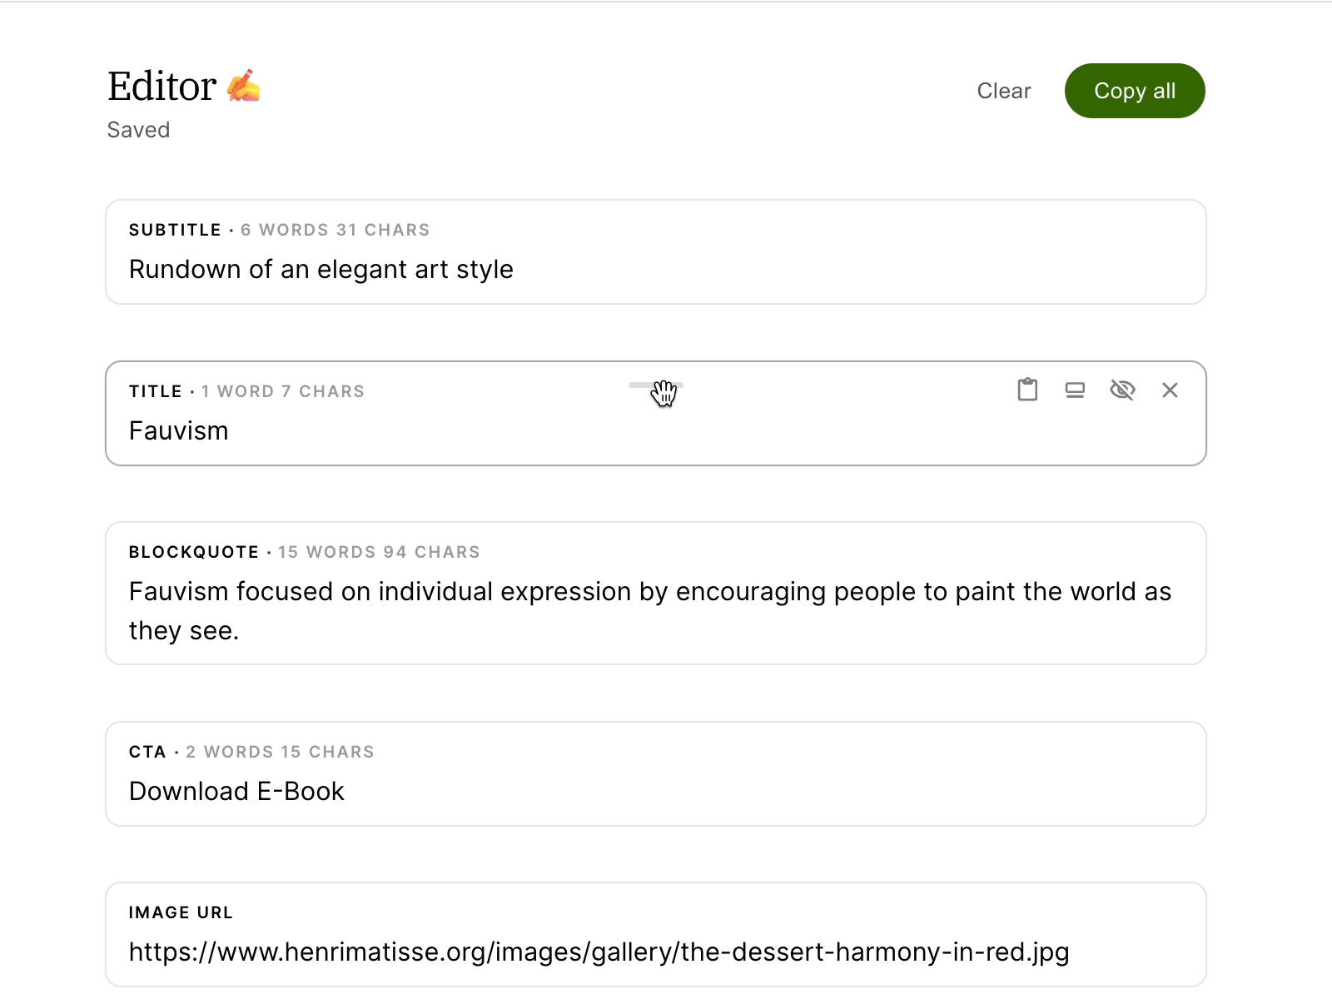The height and width of the screenshot is (999, 1332).
Task: Click the henrimatisse.org image URL field
Action: [599, 952]
